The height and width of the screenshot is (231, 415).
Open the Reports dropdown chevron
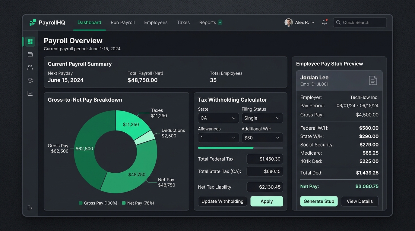[220, 22]
